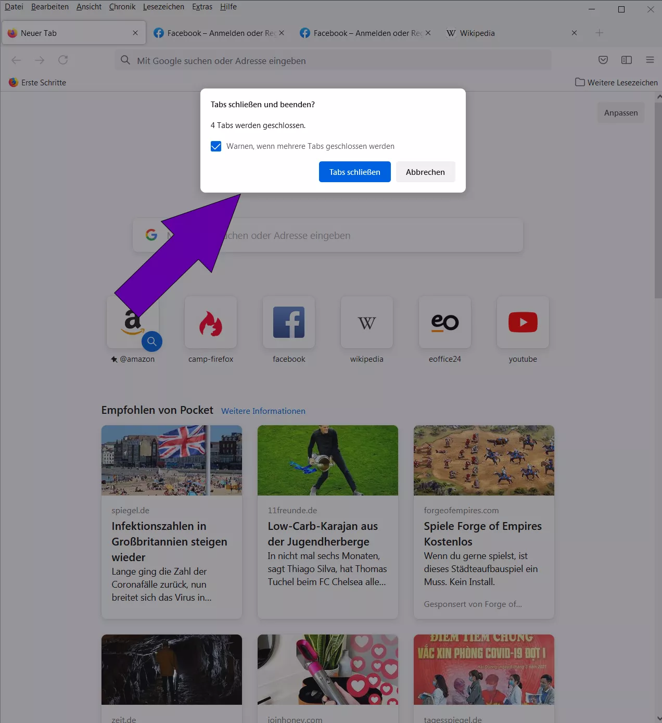Open the joinhoney.com article card

click(328, 679)
